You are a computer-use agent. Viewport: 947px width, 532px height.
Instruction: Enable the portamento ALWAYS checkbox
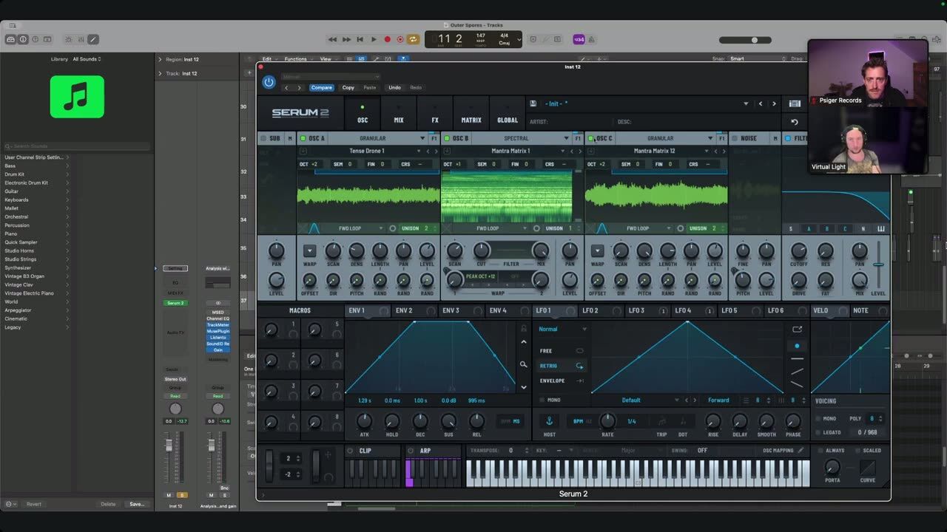click(820, 450)
